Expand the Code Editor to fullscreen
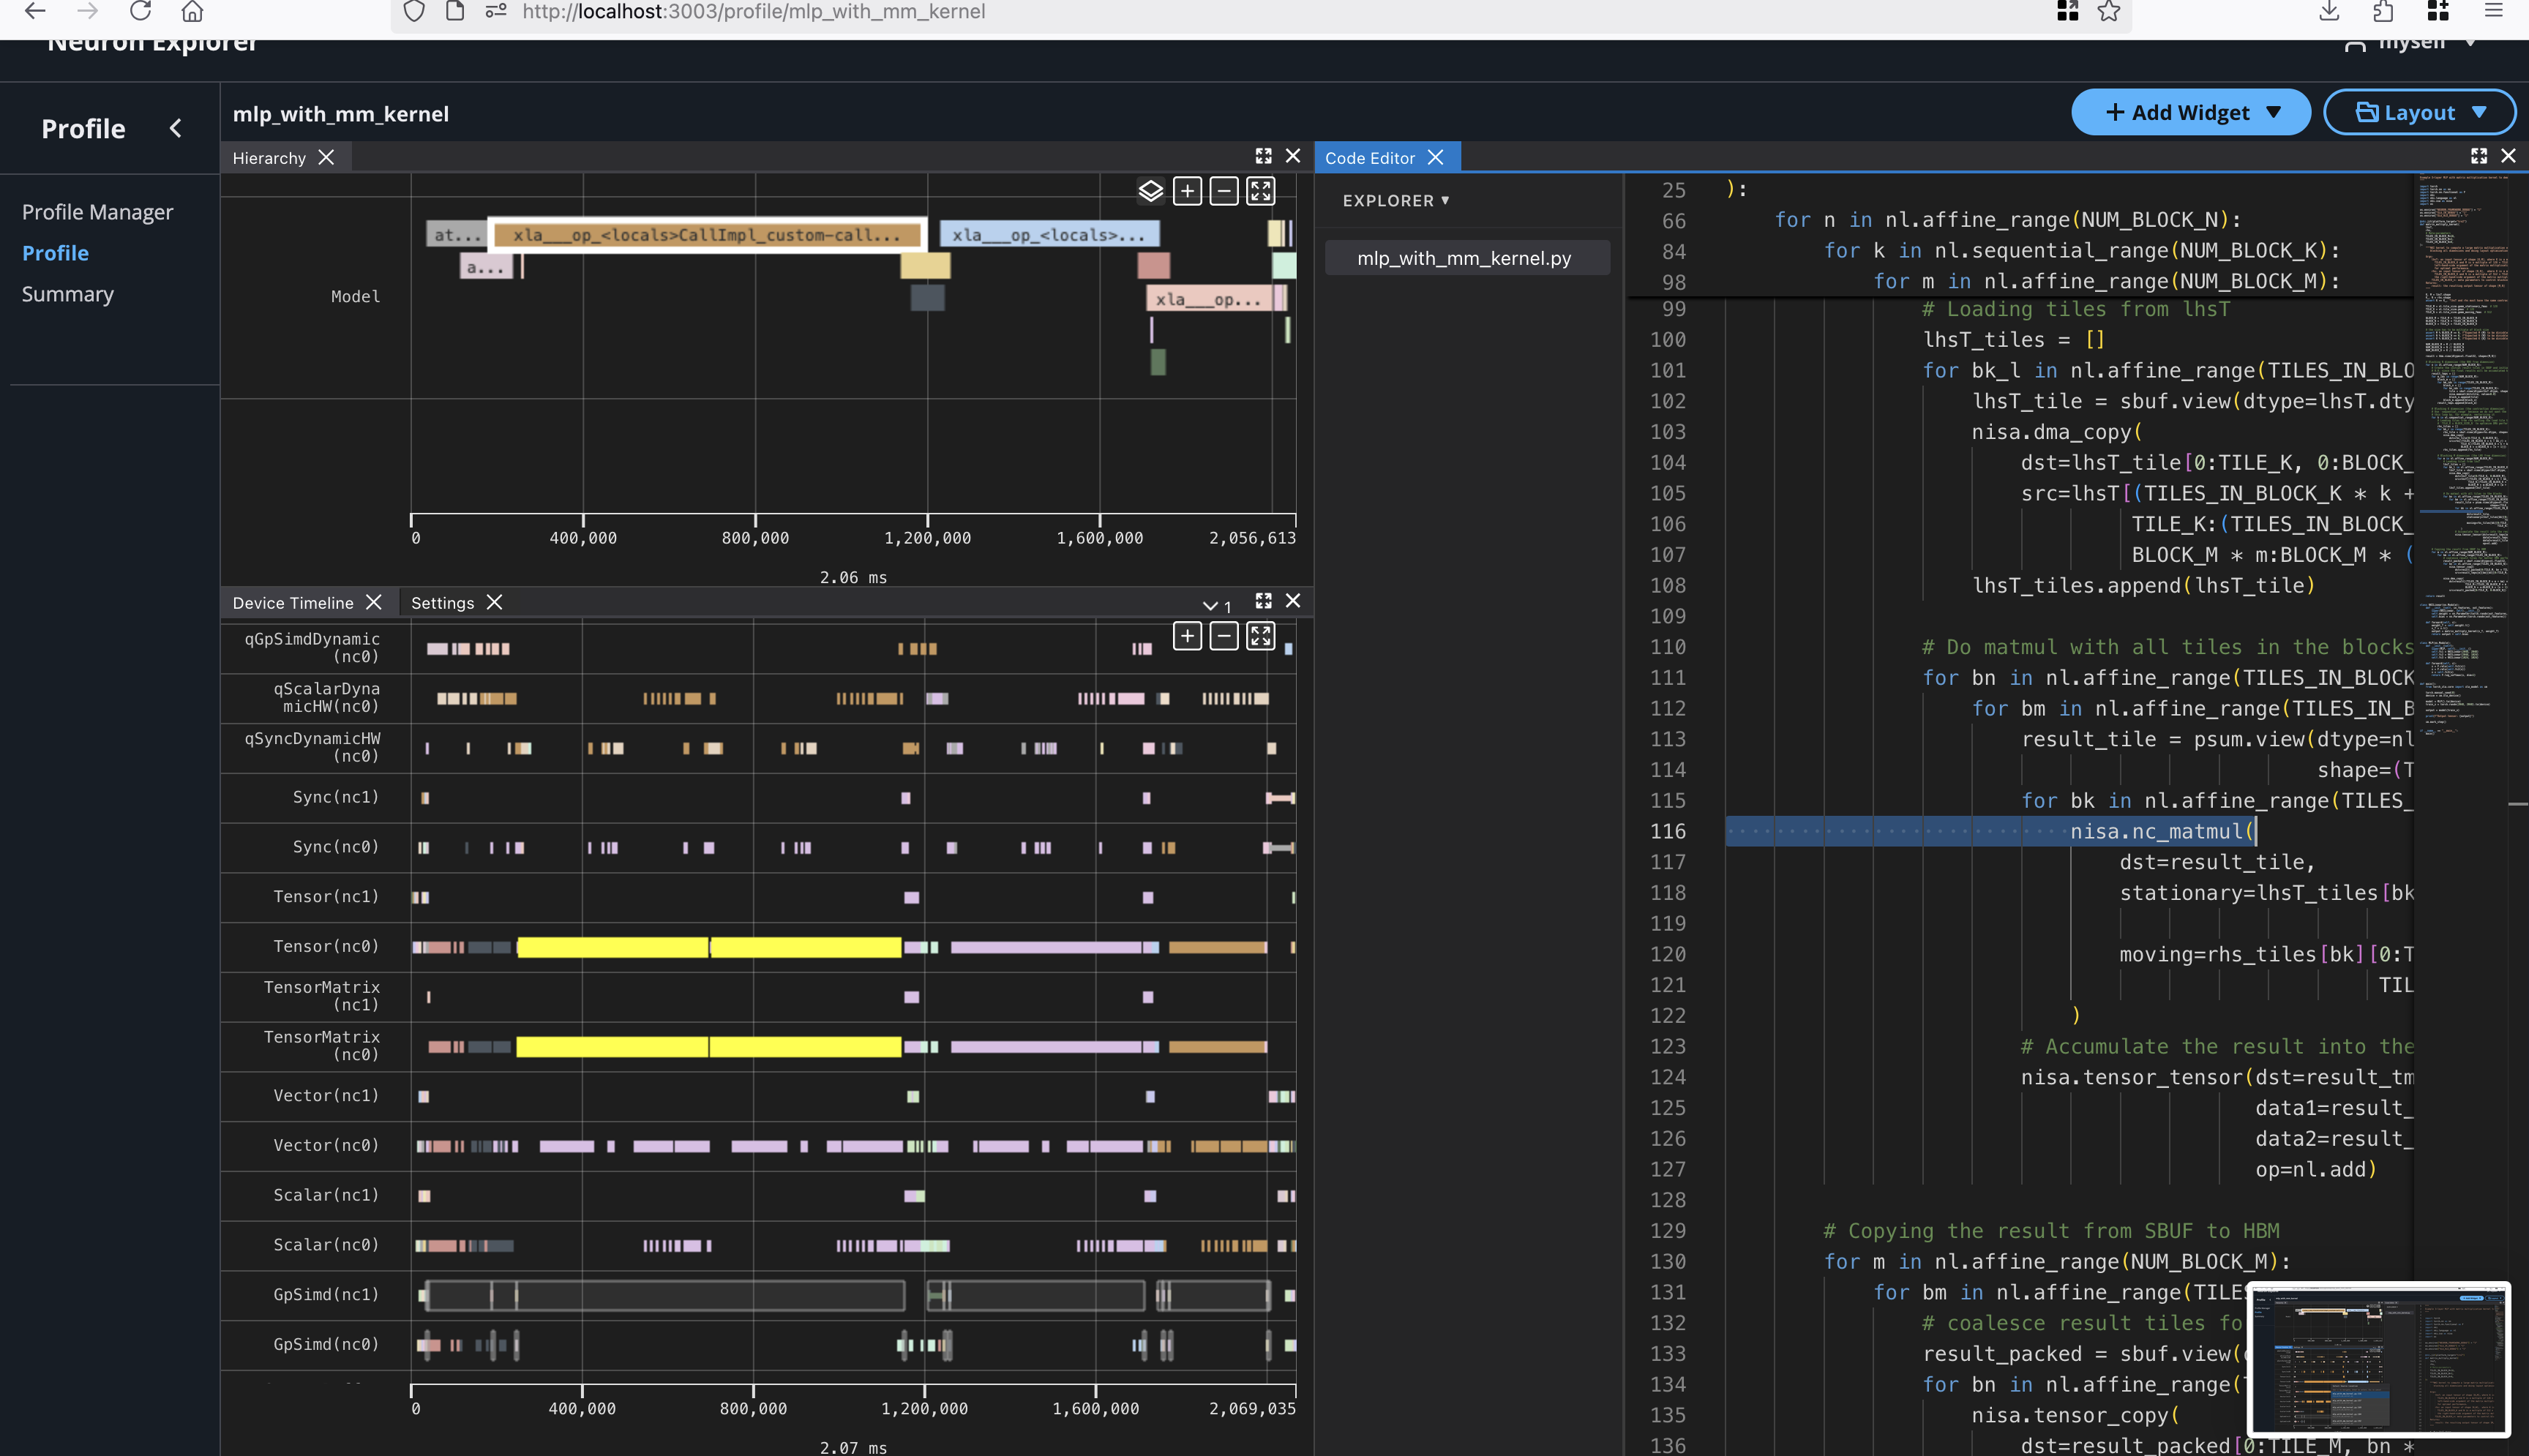The image size is (2529, 1456). click(x=2479, y=156)
